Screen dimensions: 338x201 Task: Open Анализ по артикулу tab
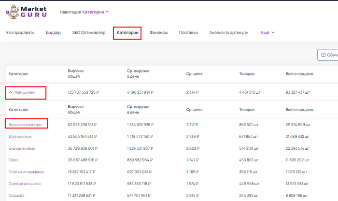(228, 33)
